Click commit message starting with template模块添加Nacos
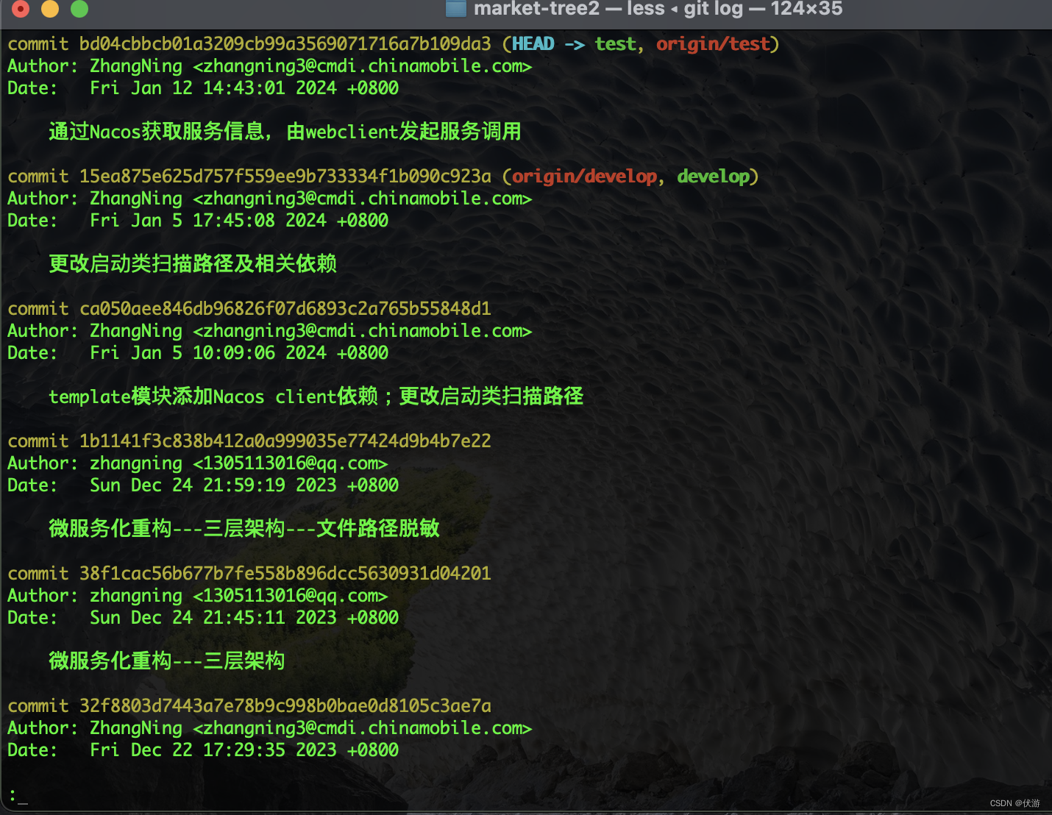Viewport: 1052px width, 815px height. tap(316, 396)
